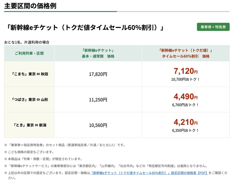Click the green 乗車券＋特急券 badge
Screen dimensions: 235x181
click(213, 27)
